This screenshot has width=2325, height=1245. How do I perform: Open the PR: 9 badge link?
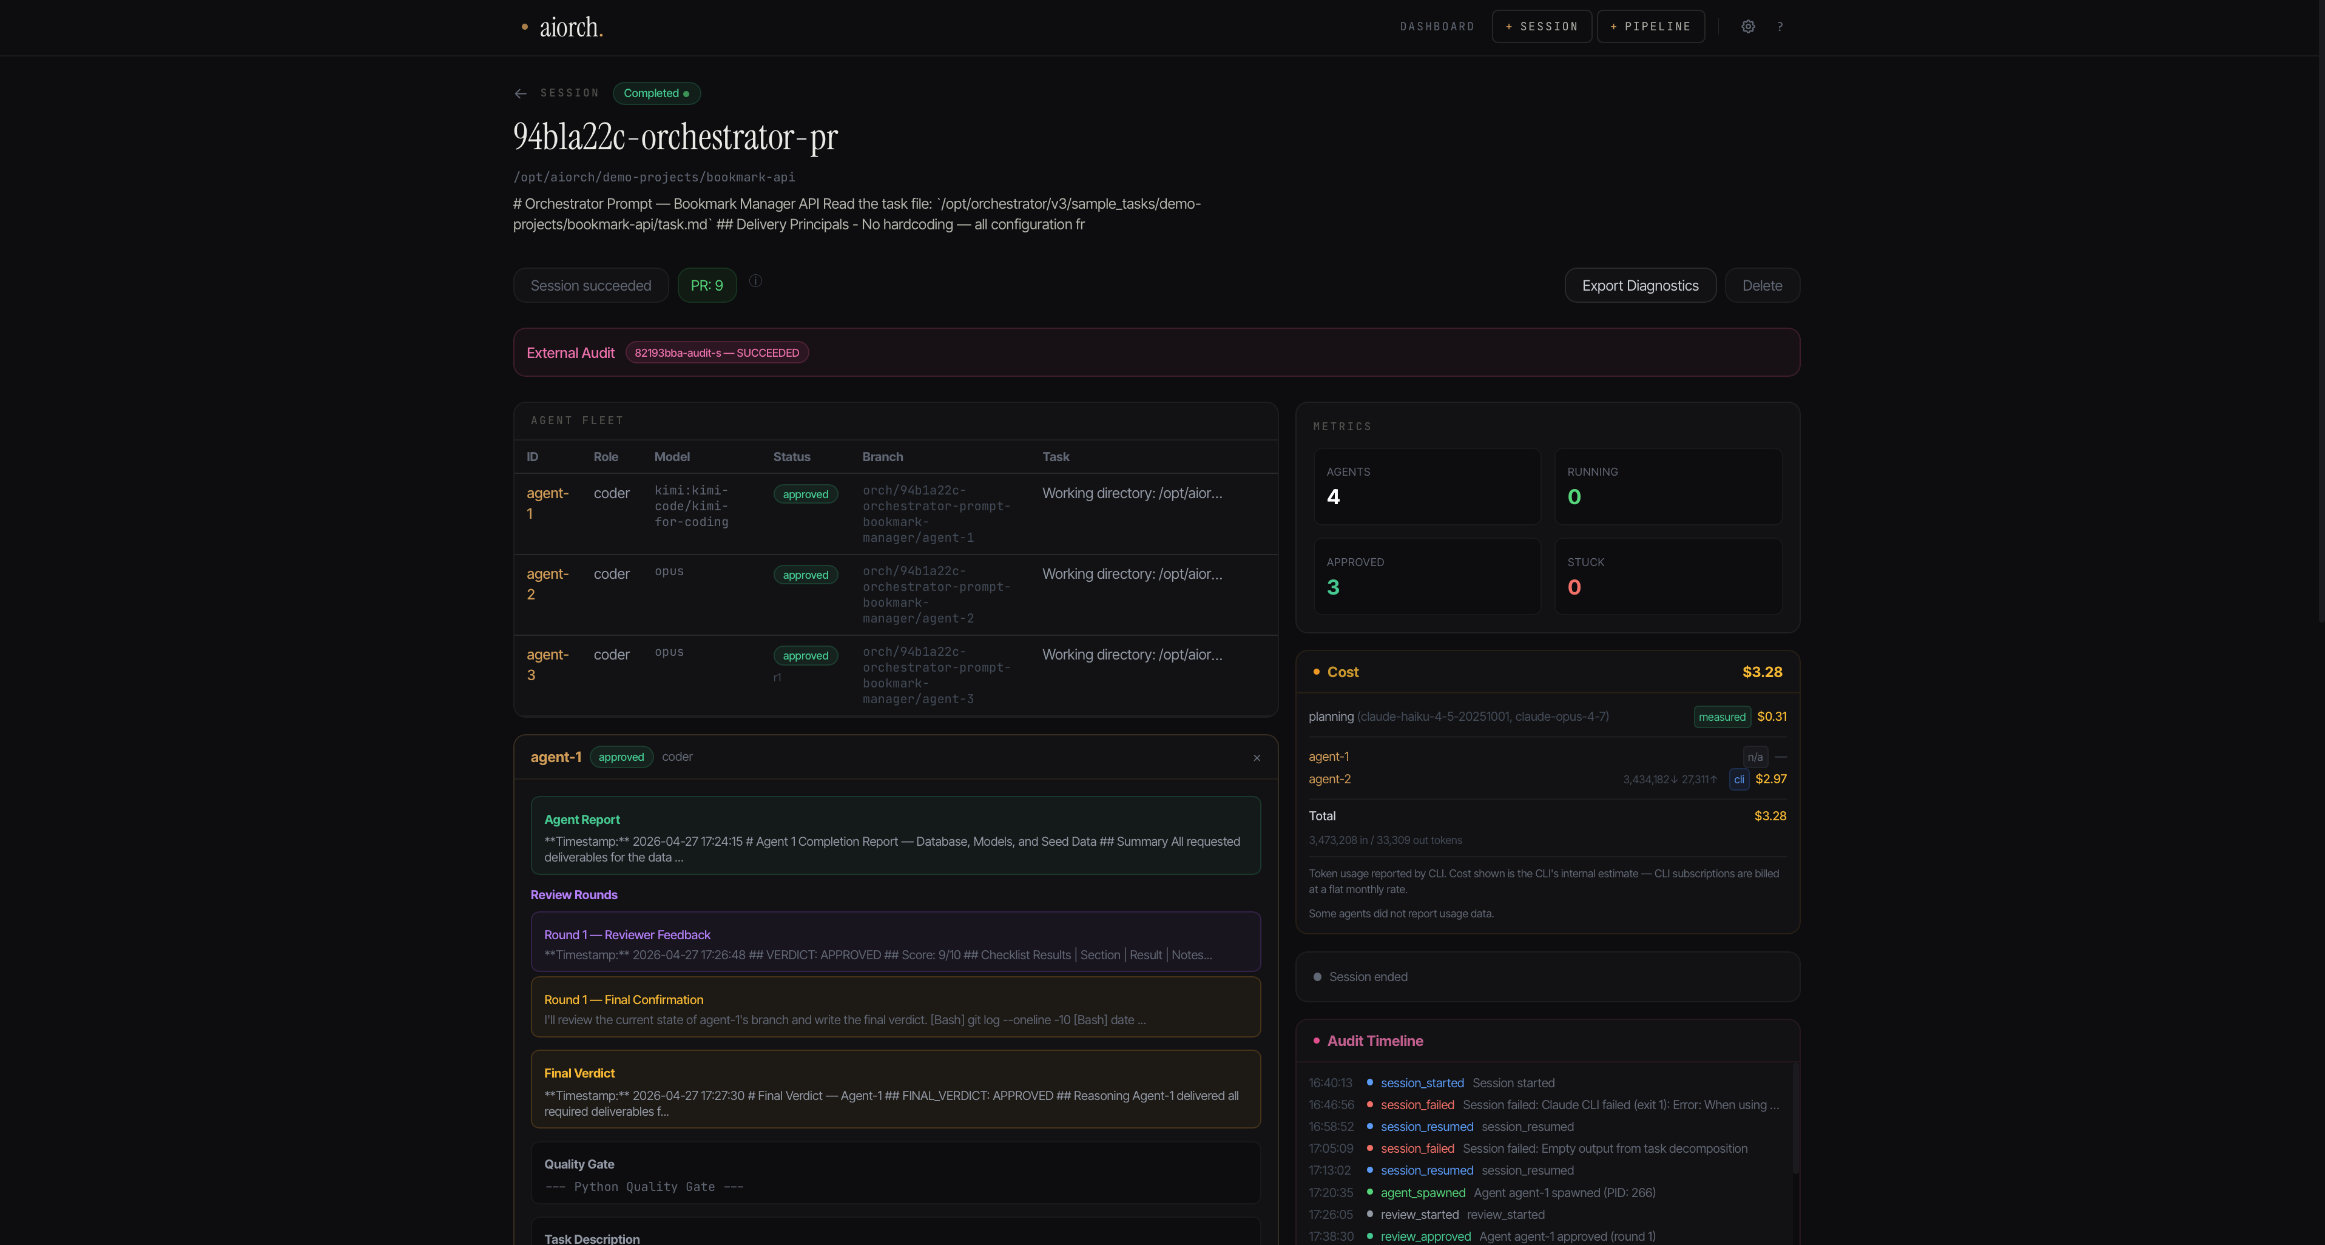[707, 285]
